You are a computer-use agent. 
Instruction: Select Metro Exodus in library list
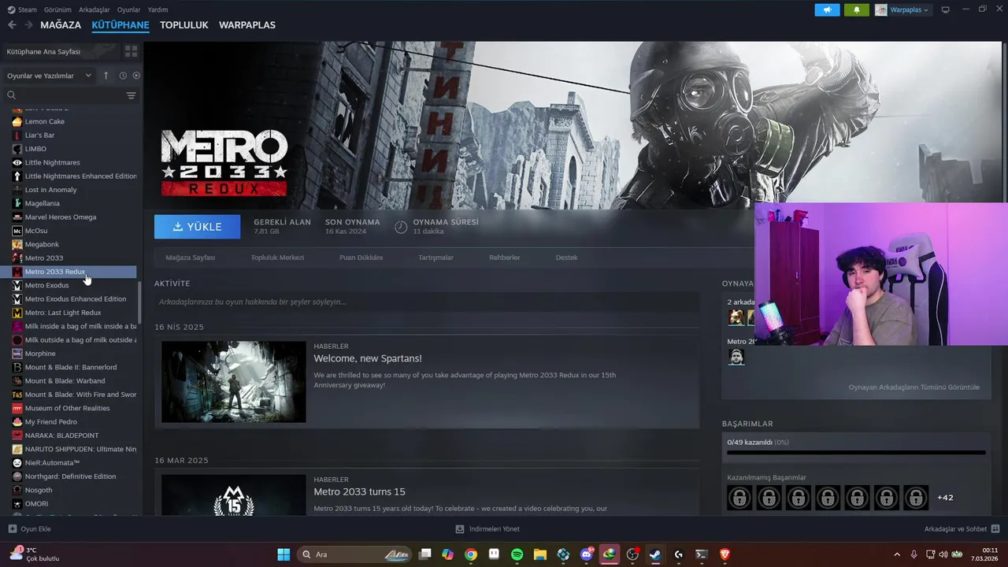click(46, 285)
